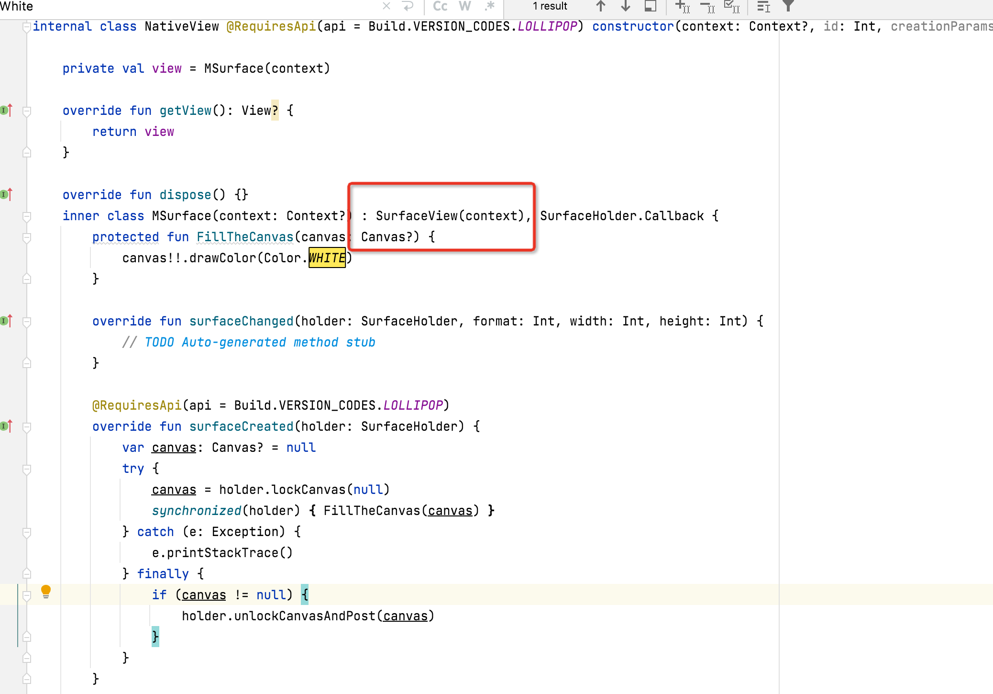
Task: Collapse the surfaceChanged method fold region
Action: coord(27,321)
